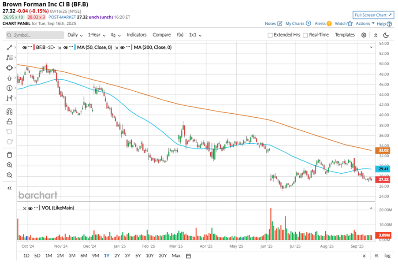
Task: Collapse the main chart legend chevron
Action: click(371, 47)
